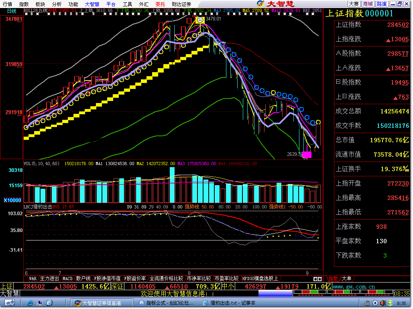Open the 功能 menu
Viewport: 413px width, 309px height.
click(73, 4)
